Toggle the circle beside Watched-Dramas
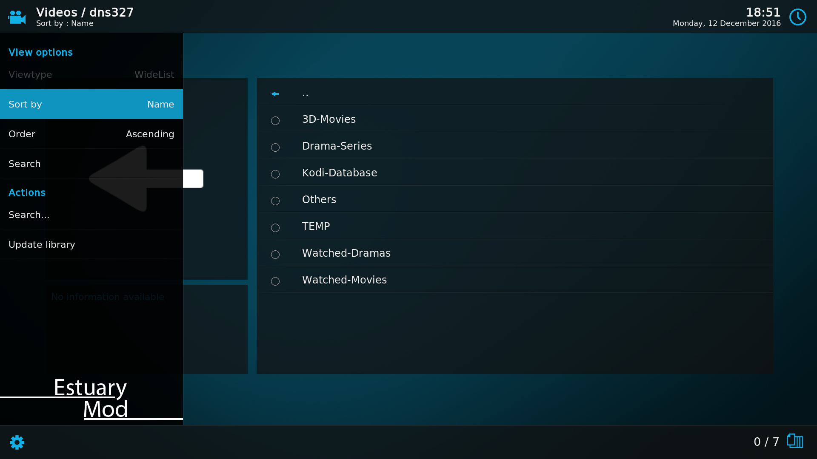 tap(275, 255)
